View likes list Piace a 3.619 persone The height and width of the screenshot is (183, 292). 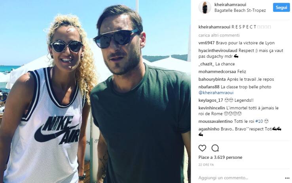[x=220, y=158]
